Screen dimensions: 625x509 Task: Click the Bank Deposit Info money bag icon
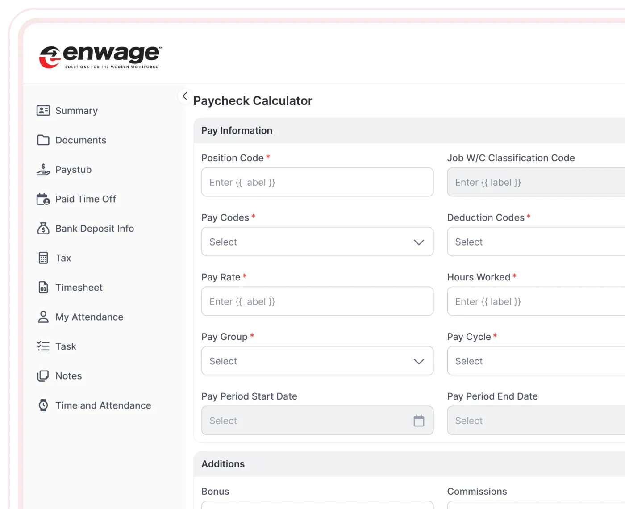tap(43, 229)
